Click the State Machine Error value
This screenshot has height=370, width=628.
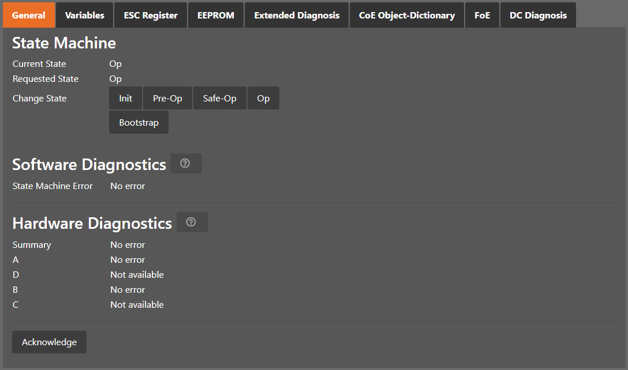click(x=128, y=186)
